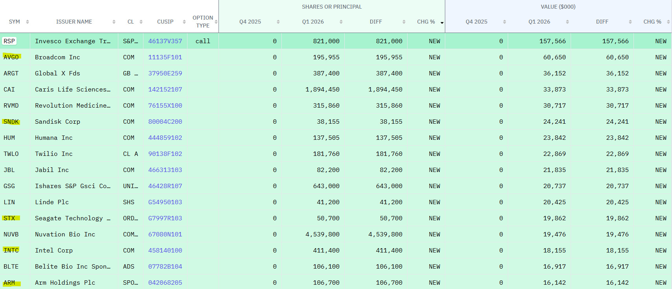This screenshot has width=672, height=289.
Task: Click the GSG symbol
Action: pos(9,186)
